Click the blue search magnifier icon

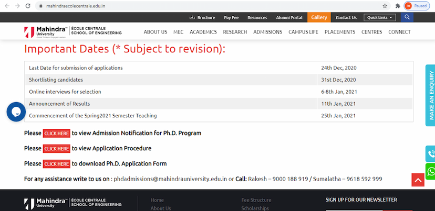pos(407,17)
